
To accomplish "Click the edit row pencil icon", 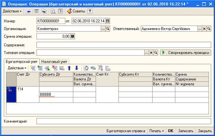I will (x=47, y=68).
